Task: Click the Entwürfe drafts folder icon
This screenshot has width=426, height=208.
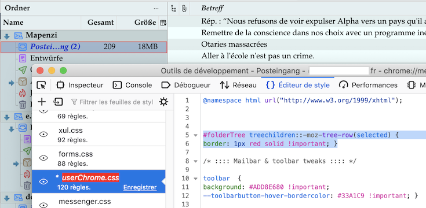Action: [x=23, y=58]
